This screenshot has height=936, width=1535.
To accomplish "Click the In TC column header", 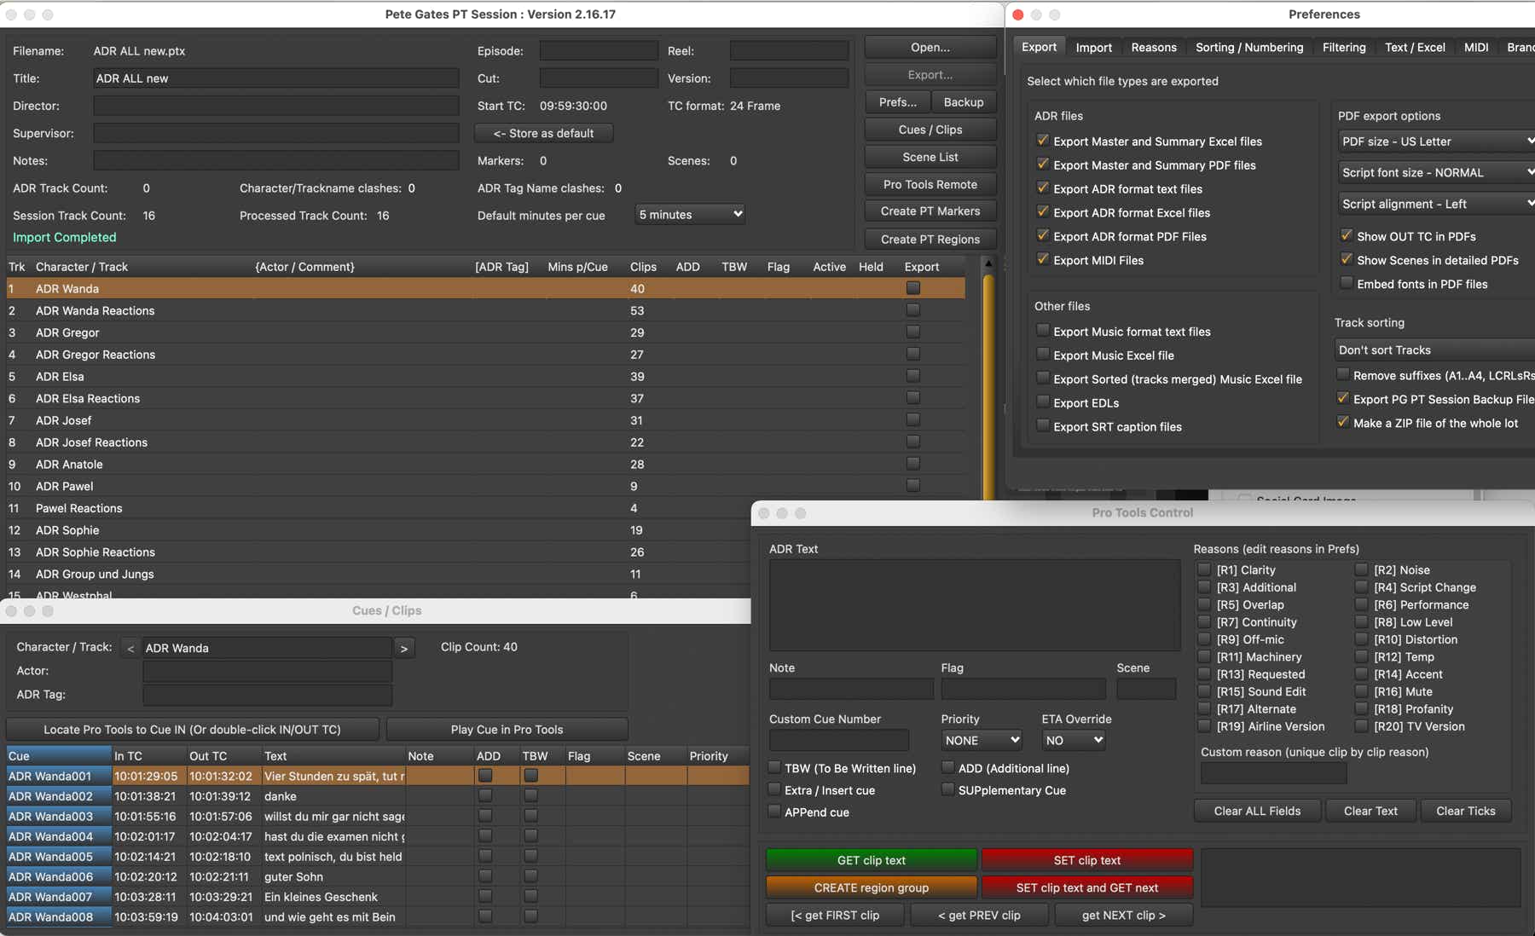I will pos(149,756).
